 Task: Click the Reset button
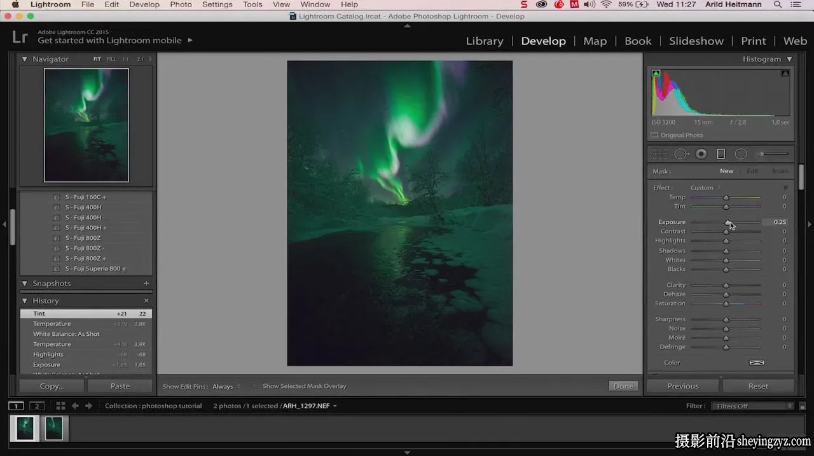point(758,386)
